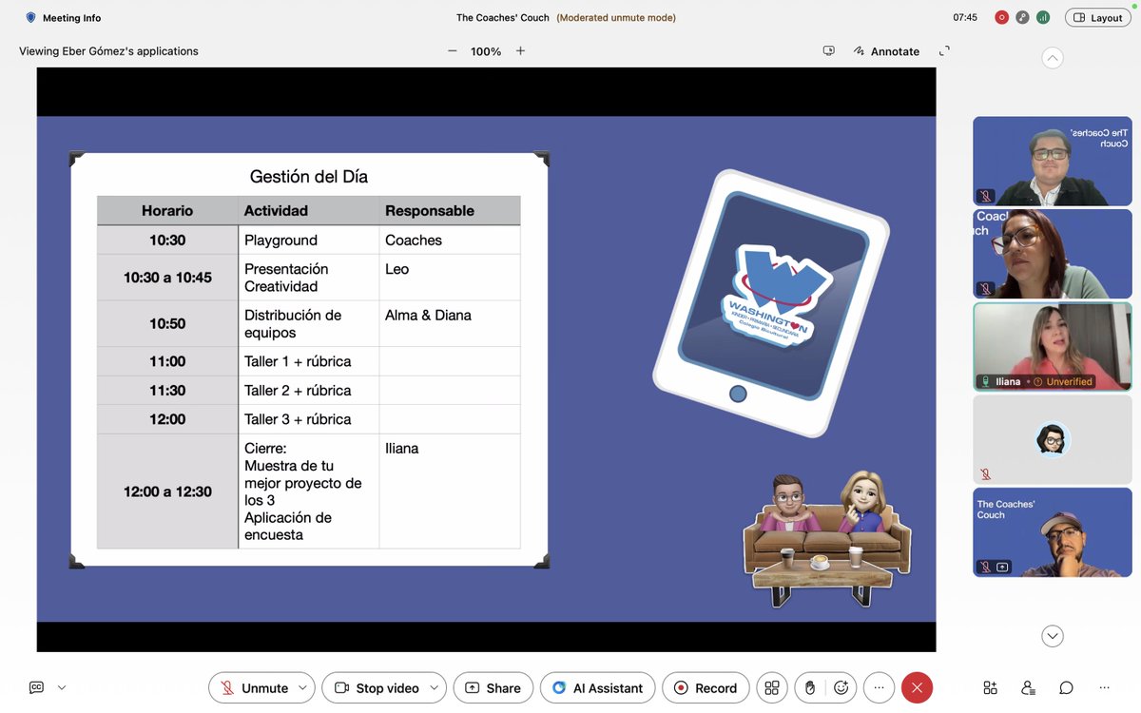This screenshot has height=713, width=1141.
Task: Click the 'Coaches' responsible cell
Action: 450,241
